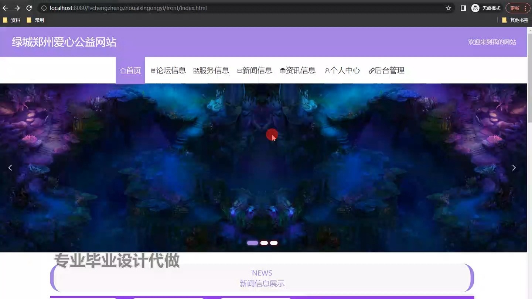Image resolution: width=532 pixels, height=299 pixels.
Task: Click the 新闻信息展示 section heading
Action: pyautogui.click(x=262, y=283)
